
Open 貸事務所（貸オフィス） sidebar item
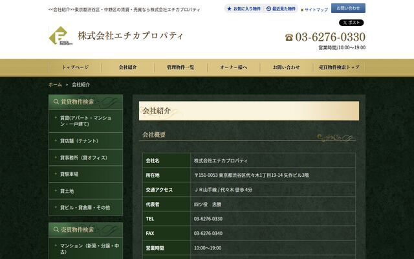click(86, 157)
